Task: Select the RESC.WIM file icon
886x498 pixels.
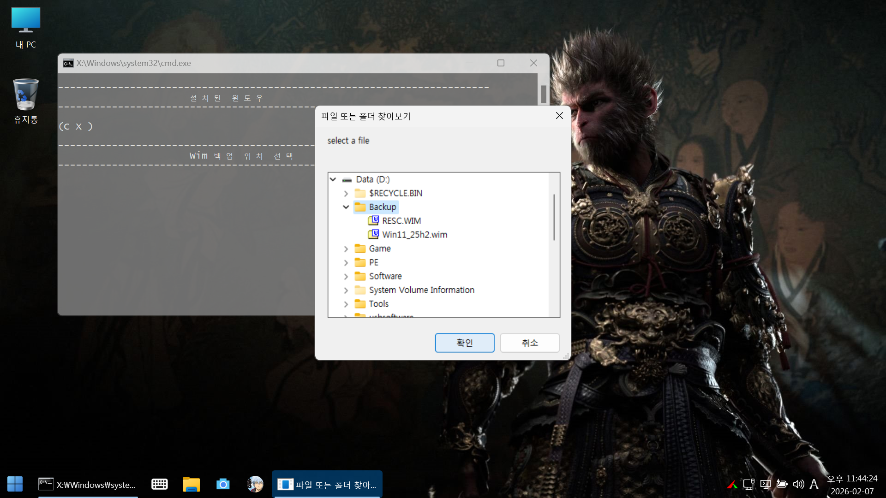Action: [373, 220]
